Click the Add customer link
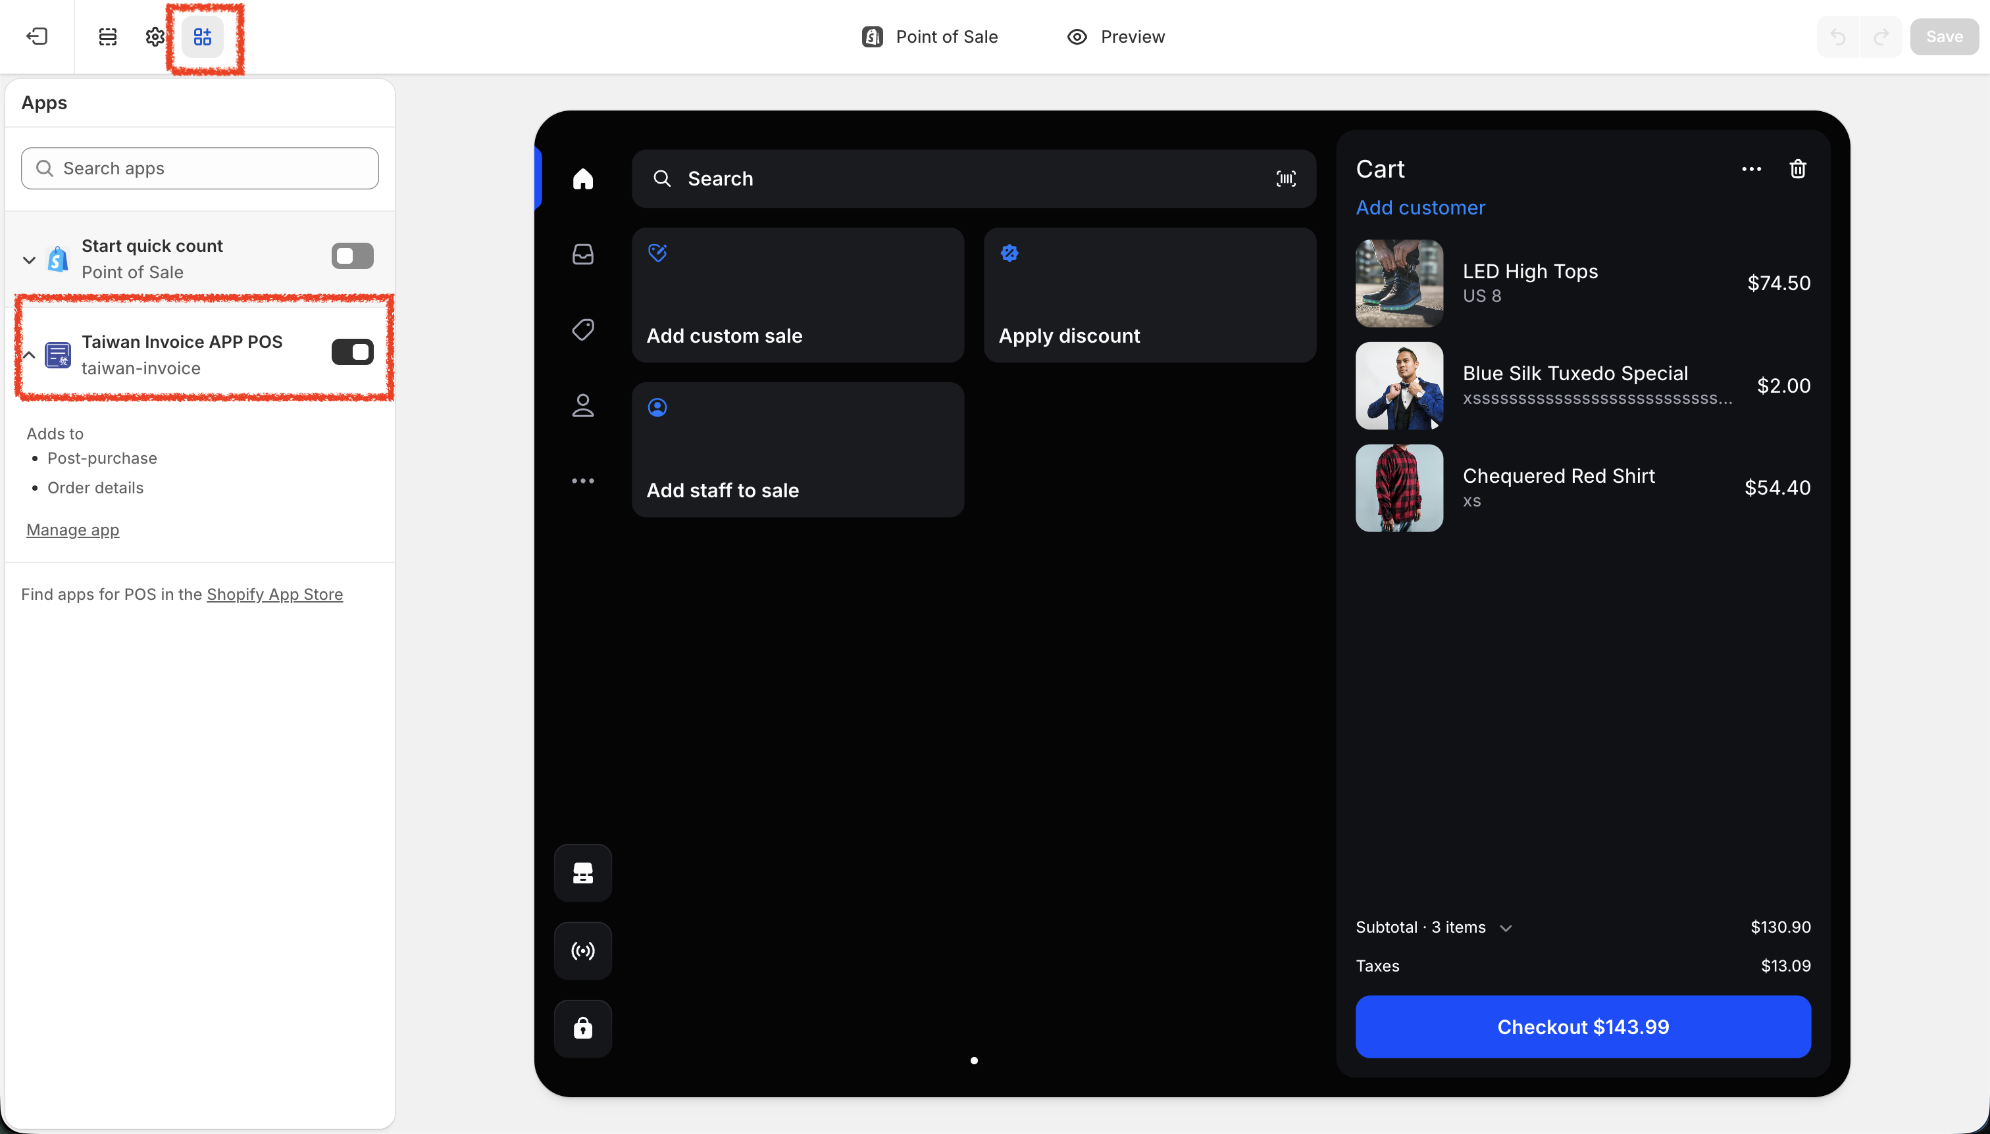 coord(1419,208)
